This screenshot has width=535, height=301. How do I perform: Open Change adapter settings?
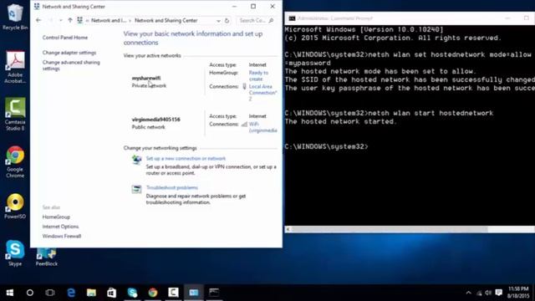coord(69,53)
